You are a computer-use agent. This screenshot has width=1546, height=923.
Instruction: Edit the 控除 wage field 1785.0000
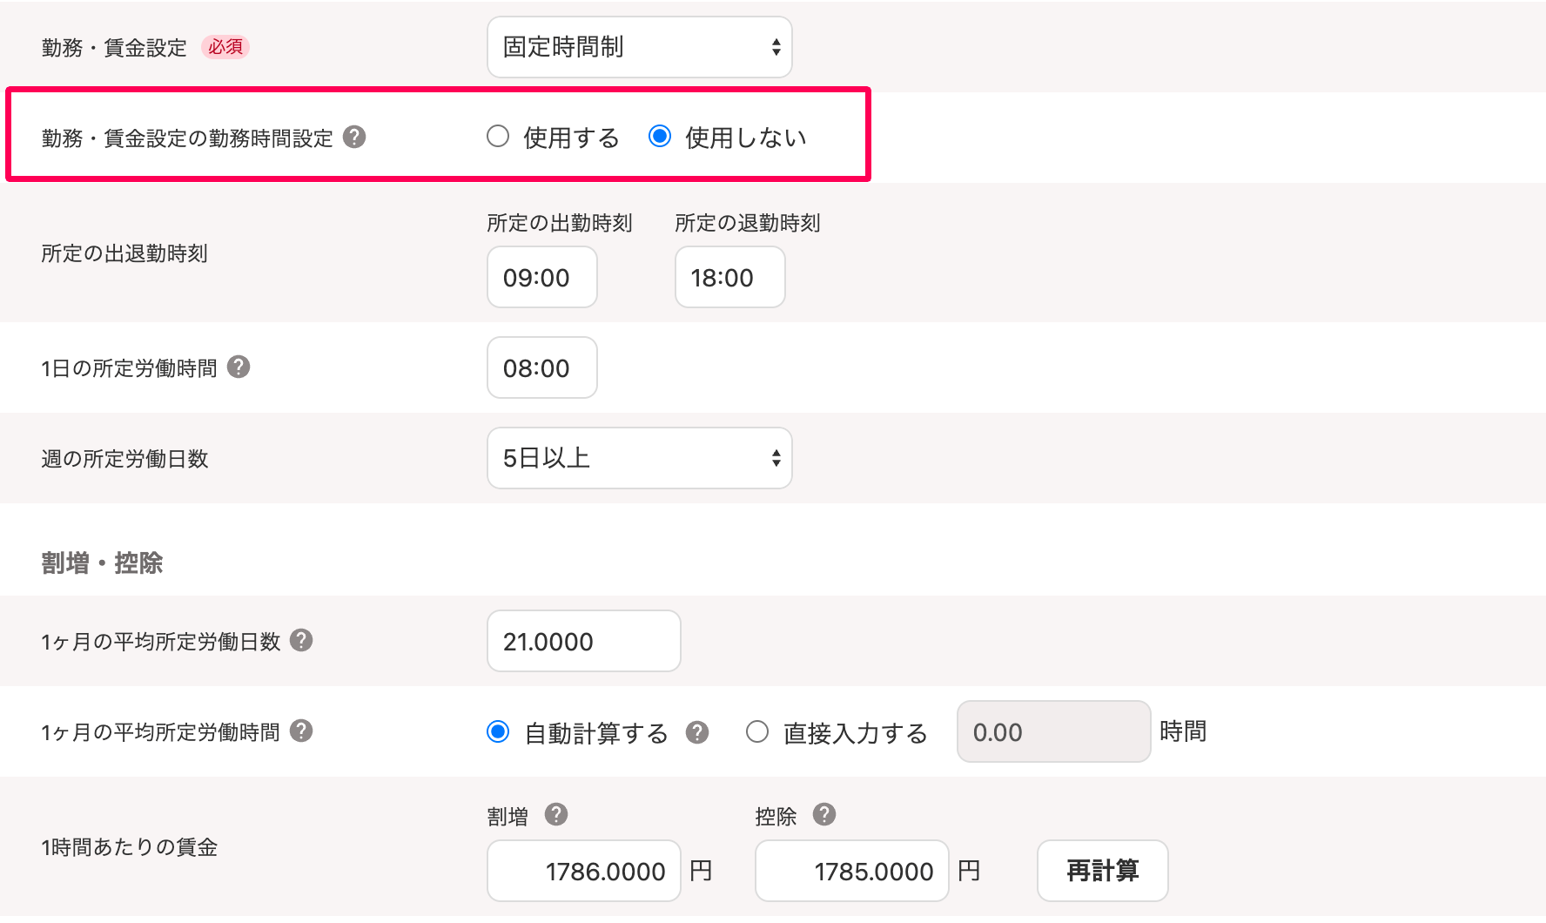pyautogui.click(x=852, y=871)
